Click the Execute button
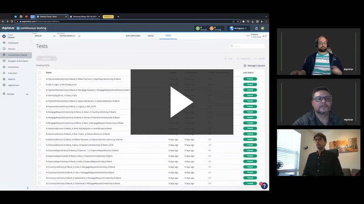Screen dimensions: 364x204 [47, 58]
